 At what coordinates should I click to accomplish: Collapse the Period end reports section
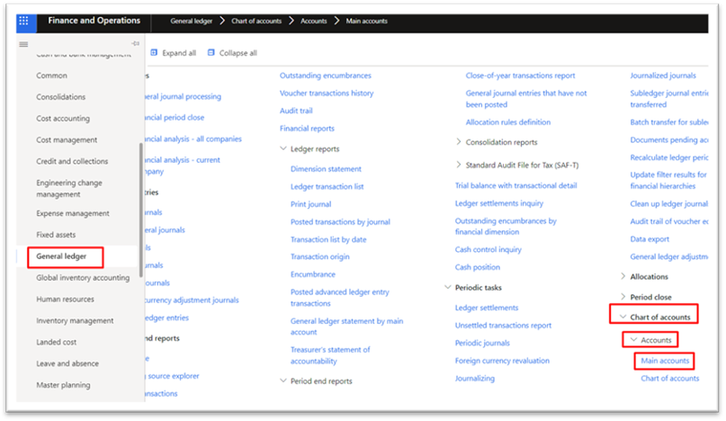click(x=283, y=381)
